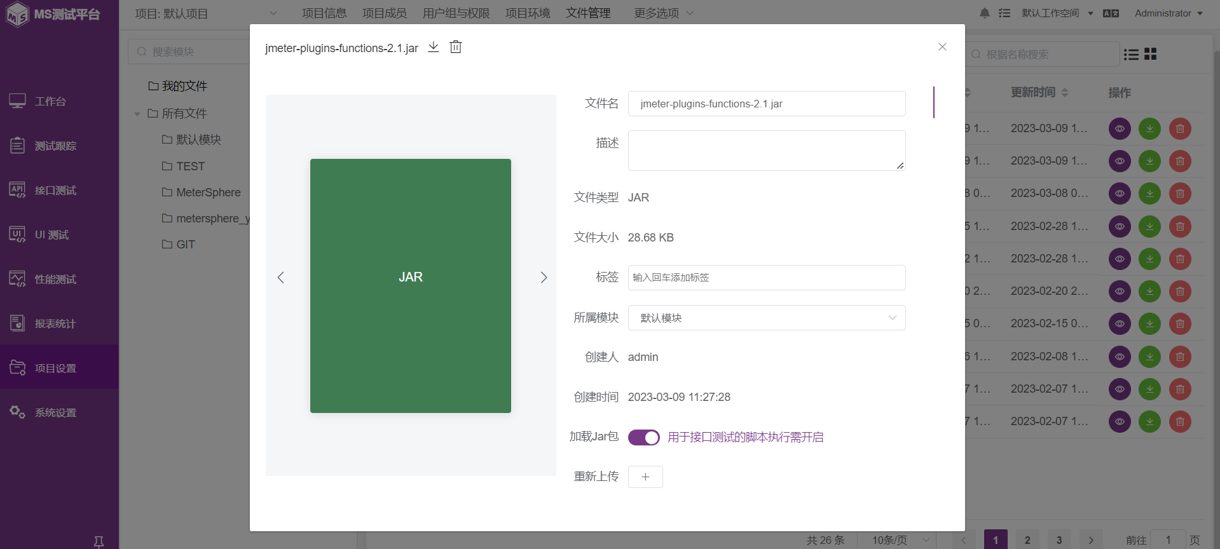Image resolution: width=1220 pixels, height=549 pixels.
Task: Open the task list icon in header
Action: [1004, 13]
